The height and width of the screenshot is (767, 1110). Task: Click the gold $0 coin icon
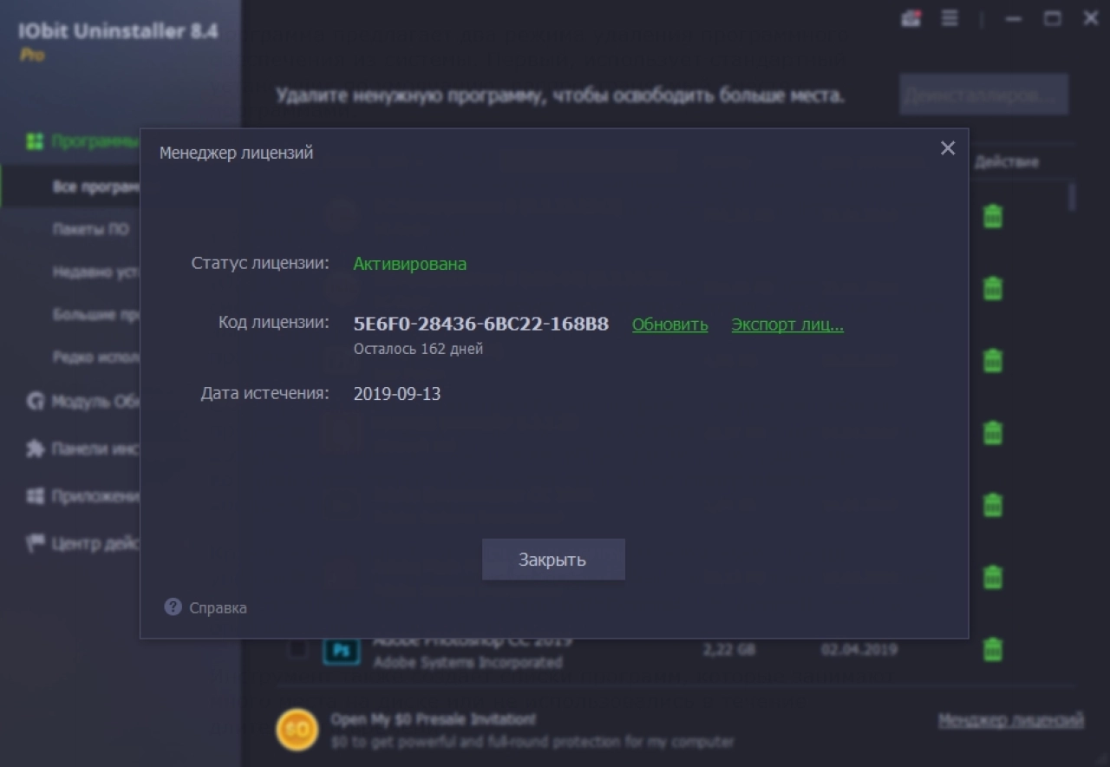297,730
